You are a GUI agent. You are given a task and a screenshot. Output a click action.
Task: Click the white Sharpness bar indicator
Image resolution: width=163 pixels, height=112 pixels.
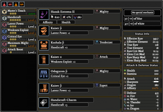pos(156,82)
